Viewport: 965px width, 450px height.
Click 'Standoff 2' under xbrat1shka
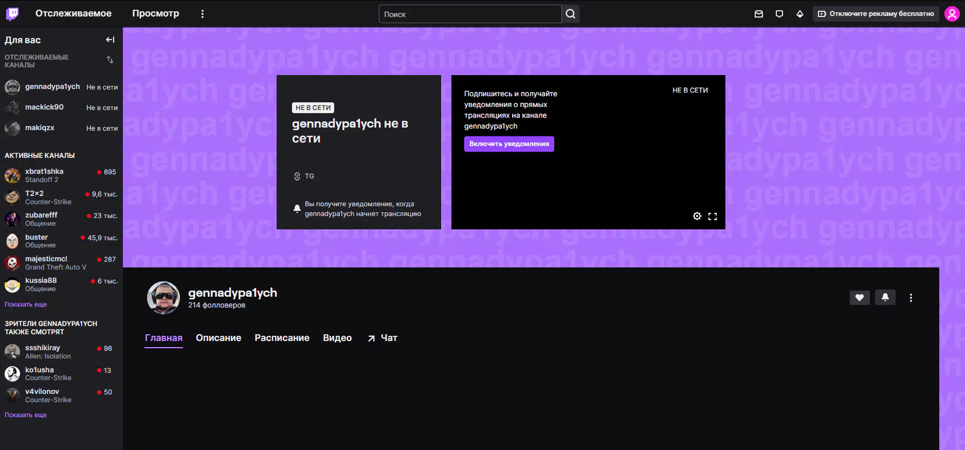point(42,180)
